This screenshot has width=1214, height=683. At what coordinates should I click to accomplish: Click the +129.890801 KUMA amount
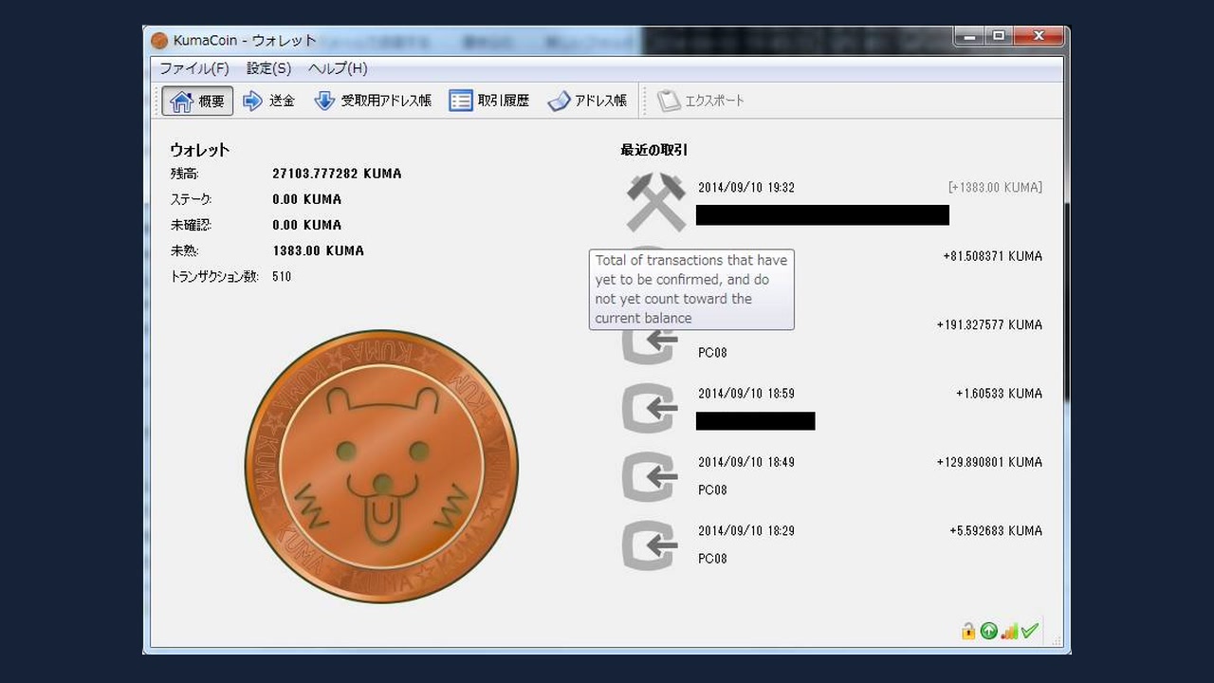[x=989, y=462]
